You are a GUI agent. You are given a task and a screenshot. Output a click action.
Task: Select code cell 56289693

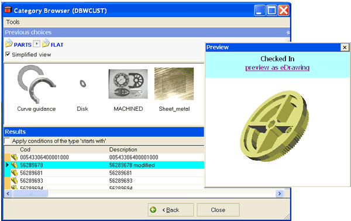point(32,181)
